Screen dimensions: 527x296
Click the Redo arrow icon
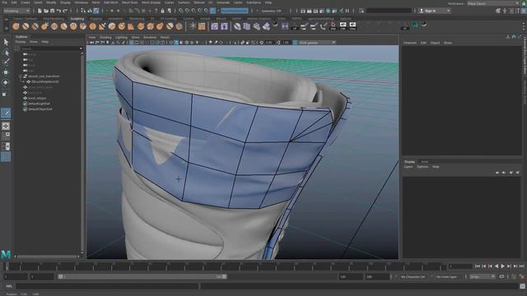pyautogui.click(x=65, y=11)
